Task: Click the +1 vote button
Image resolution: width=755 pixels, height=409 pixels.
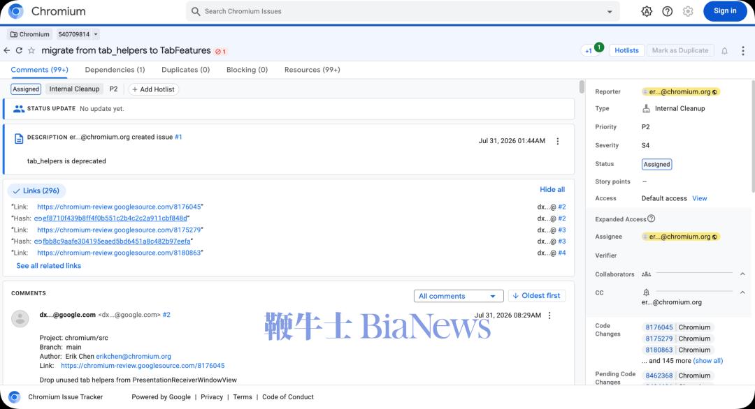Action: point(589,50)
